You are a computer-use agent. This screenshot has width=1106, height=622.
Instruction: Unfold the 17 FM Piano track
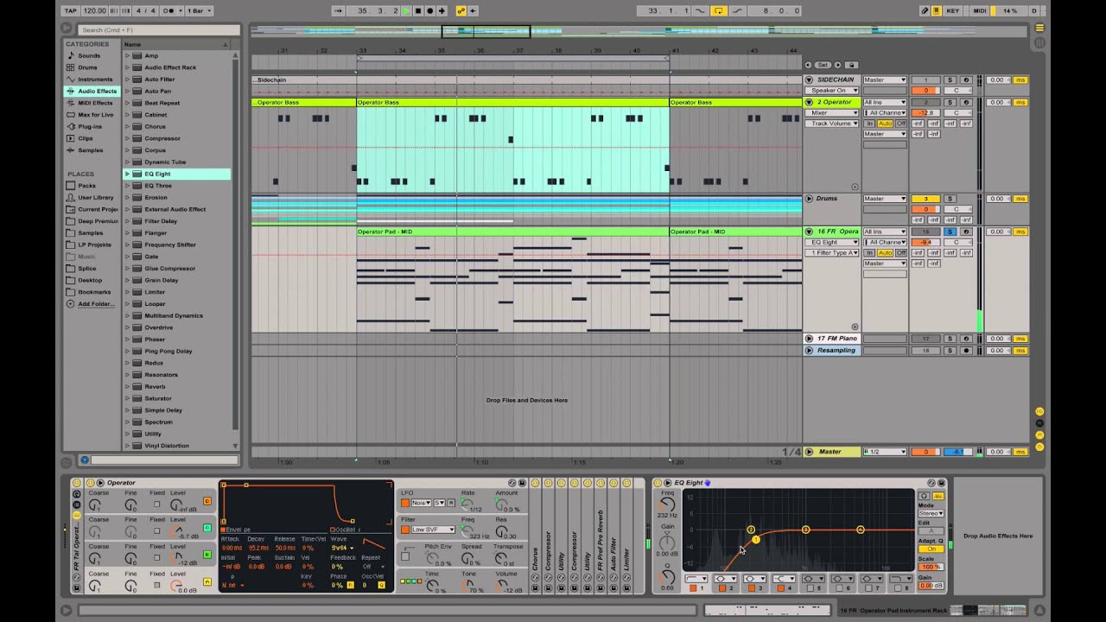[x=810, y=339]
